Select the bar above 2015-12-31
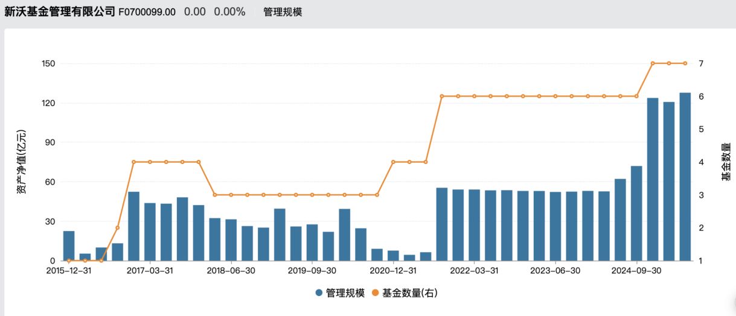 [69, 246]
